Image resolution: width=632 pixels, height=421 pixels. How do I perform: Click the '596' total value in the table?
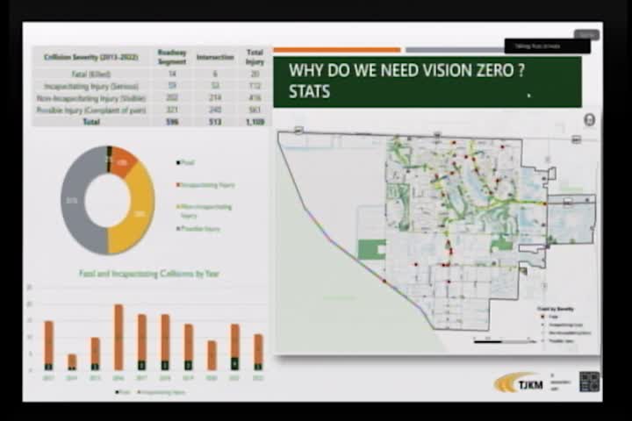172,122
